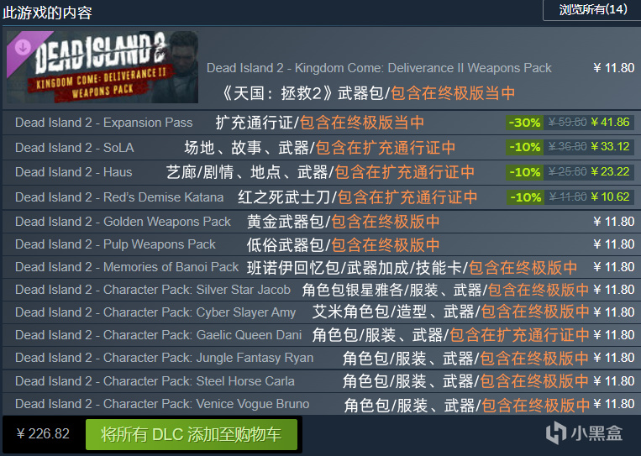
Task: Click the Kingdom Come: Deliverance II Weapons Pack title
Action: 379,68
